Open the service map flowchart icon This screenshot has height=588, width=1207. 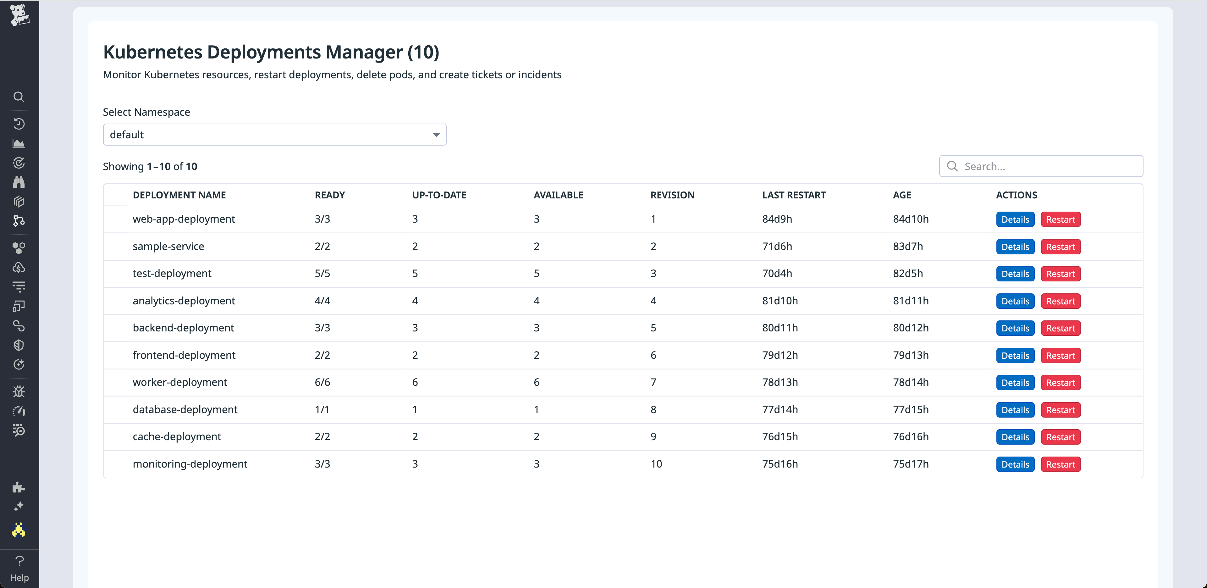coord(19,221)
